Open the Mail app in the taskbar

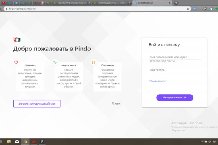coord(17,142)
